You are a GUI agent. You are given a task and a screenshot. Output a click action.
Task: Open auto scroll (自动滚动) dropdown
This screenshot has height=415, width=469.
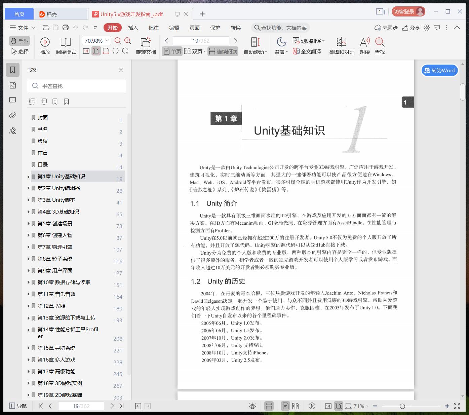pyautogui.click(x=255, y=46)
